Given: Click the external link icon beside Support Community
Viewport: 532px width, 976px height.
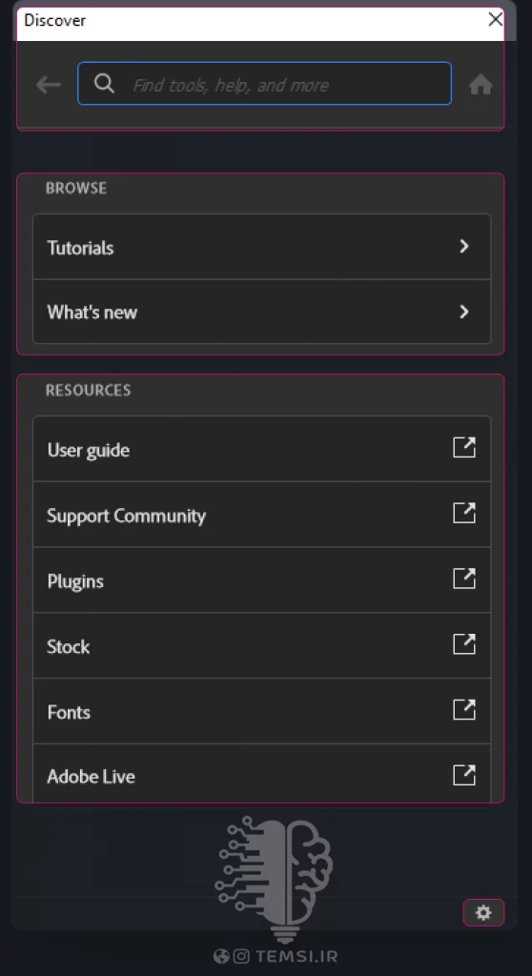Looking at the screenshot, I should (x=464, y=513).
